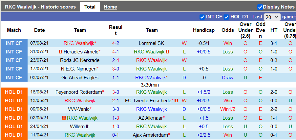This screenshot has height=140, width=296.
Task: Switch to the Home tab
Action: [110, 7]
